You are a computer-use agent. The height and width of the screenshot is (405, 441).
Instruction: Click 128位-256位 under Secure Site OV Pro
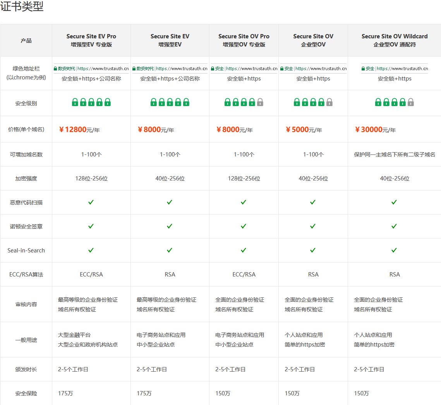[244, 178]
